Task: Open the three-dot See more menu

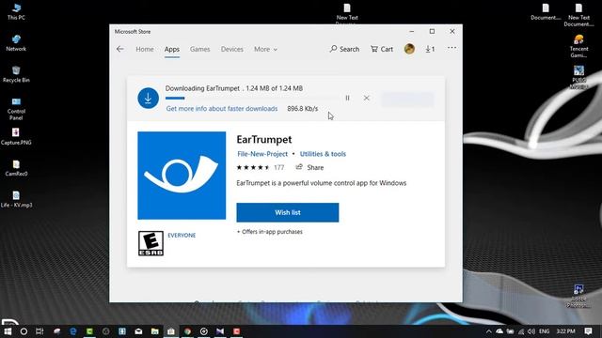Action: click(451, 48)
